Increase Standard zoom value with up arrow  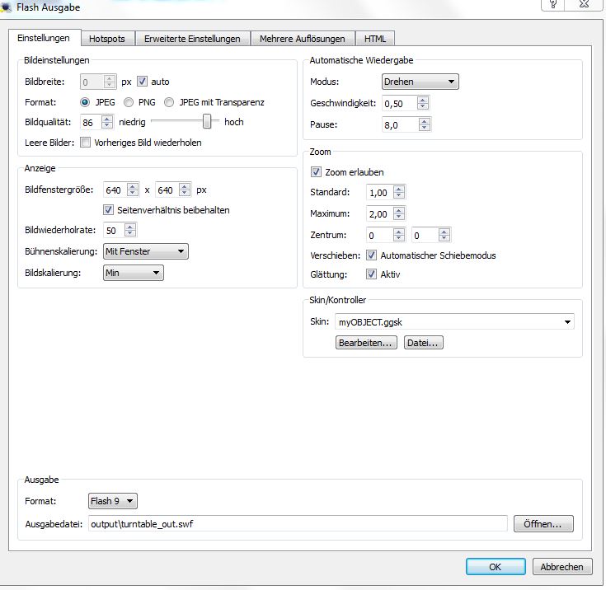[399, 189]
